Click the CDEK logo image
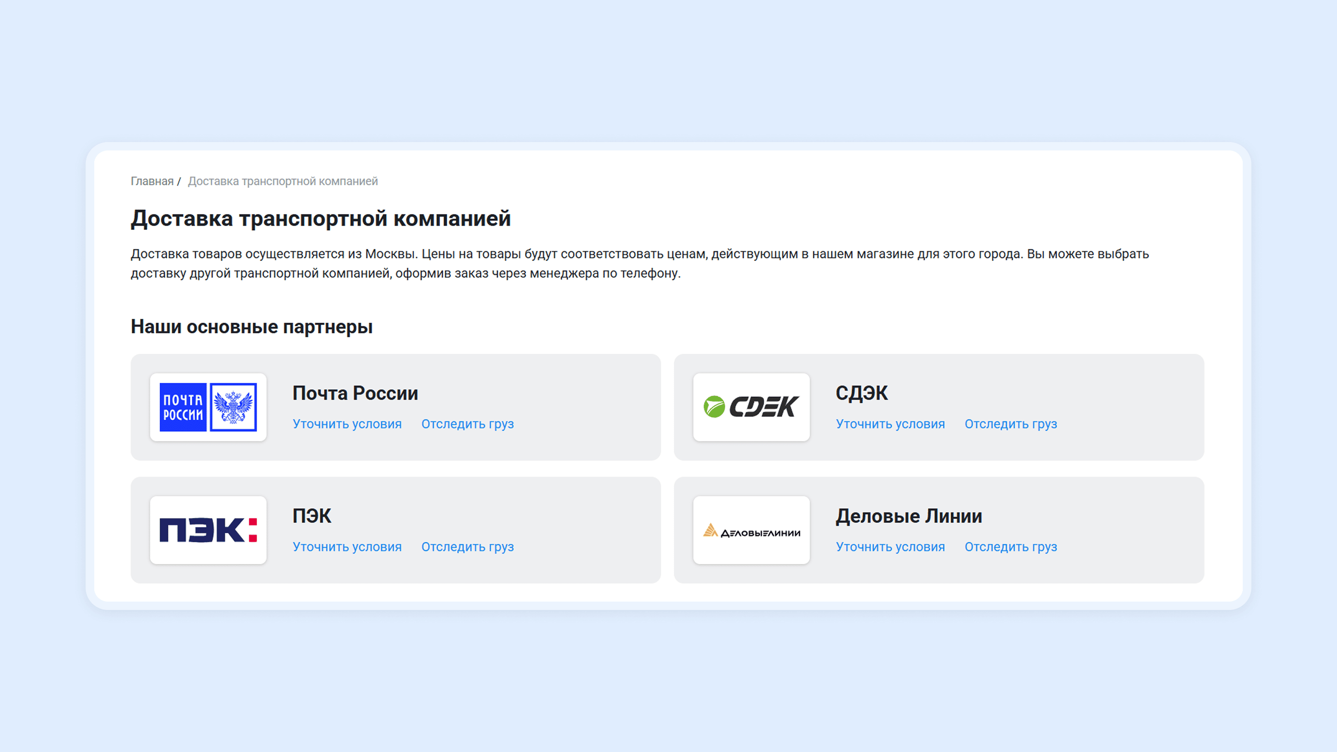This screenshot has width=1337, height=752. tap(751, 408)
